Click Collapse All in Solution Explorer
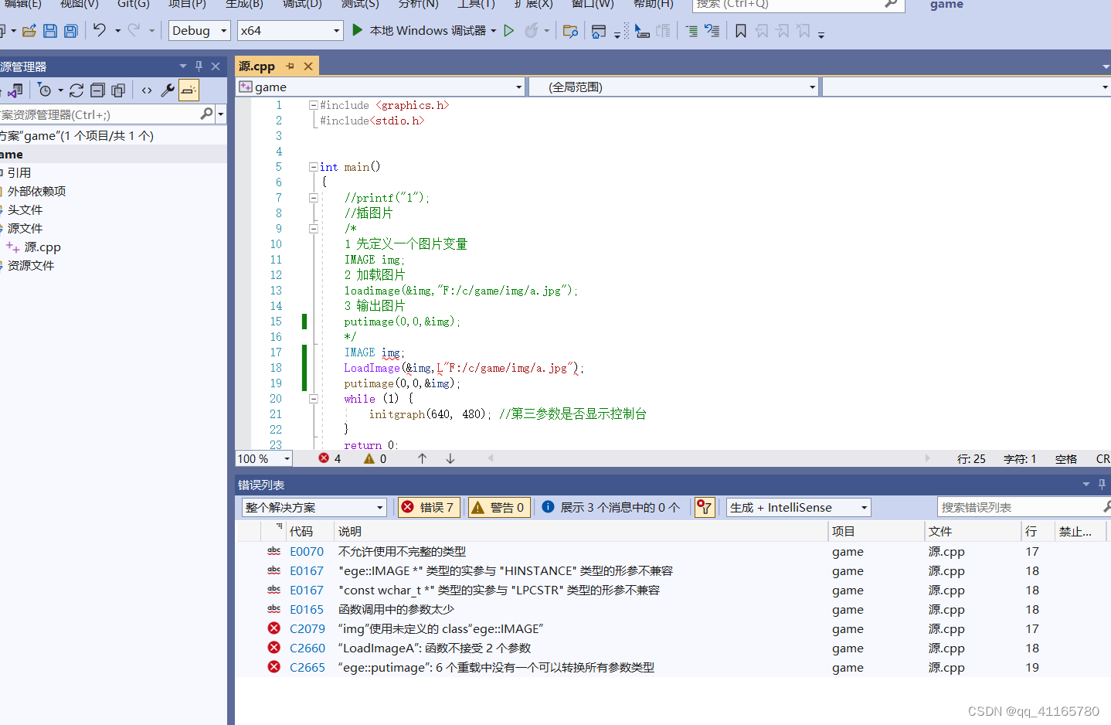 (x=97, y=90)
